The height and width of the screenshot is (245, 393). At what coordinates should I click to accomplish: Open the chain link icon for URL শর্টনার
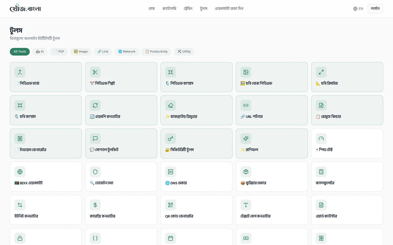pyautogui.click(x=246, y=105)
